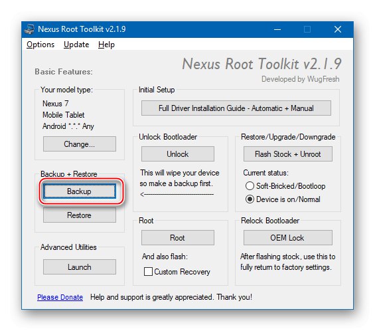Click 'This will wipe your device' warning text
The width and height of the screenshot is (375, 331).
click(x=180, y=173)
